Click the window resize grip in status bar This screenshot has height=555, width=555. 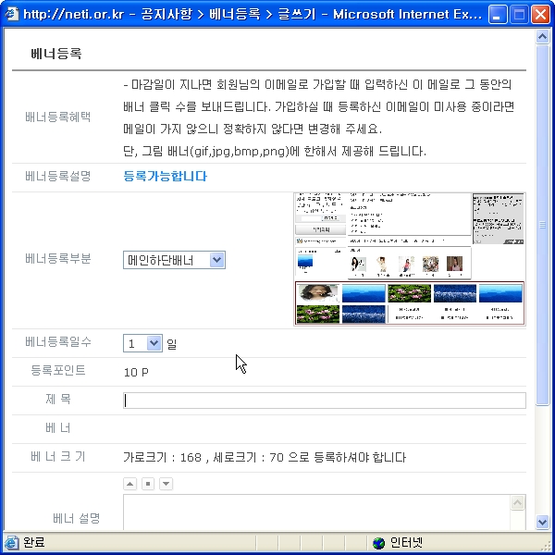546,546
